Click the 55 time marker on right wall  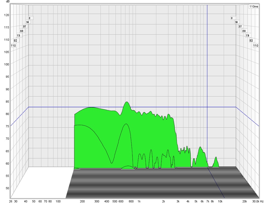[x=244, y=31]
